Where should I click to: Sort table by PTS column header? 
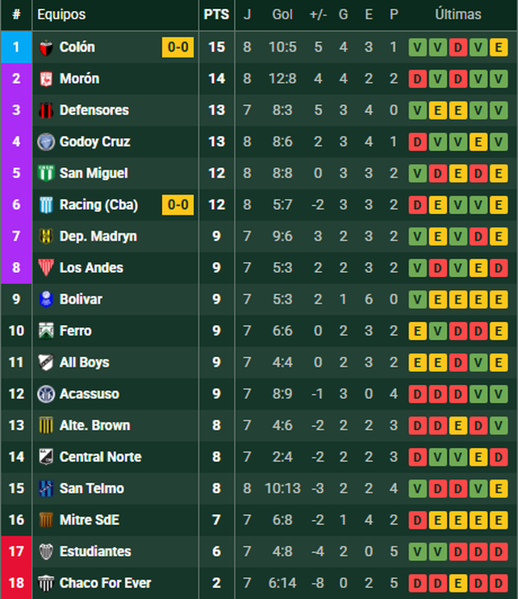point(216,15)
